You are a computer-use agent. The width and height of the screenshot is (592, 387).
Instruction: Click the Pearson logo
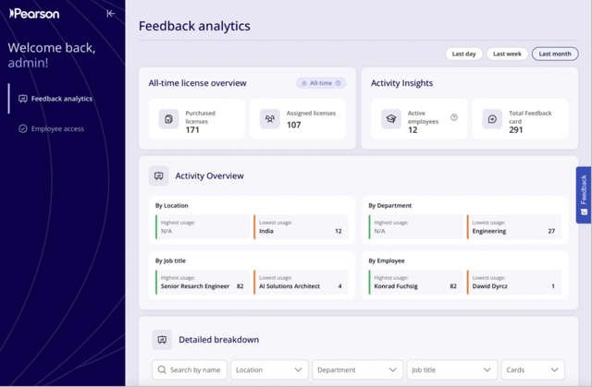[34, 14]
